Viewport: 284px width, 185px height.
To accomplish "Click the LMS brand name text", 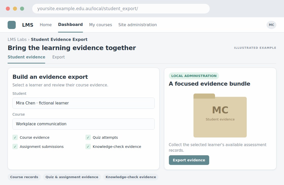I will pos(28,25).
